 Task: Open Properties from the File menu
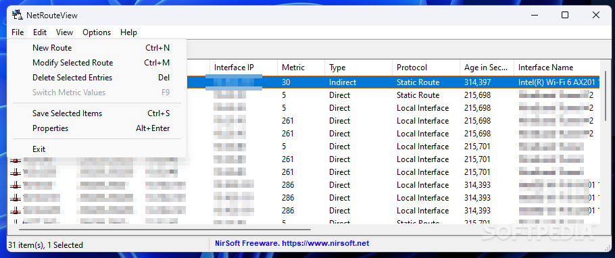coord(97,128)
